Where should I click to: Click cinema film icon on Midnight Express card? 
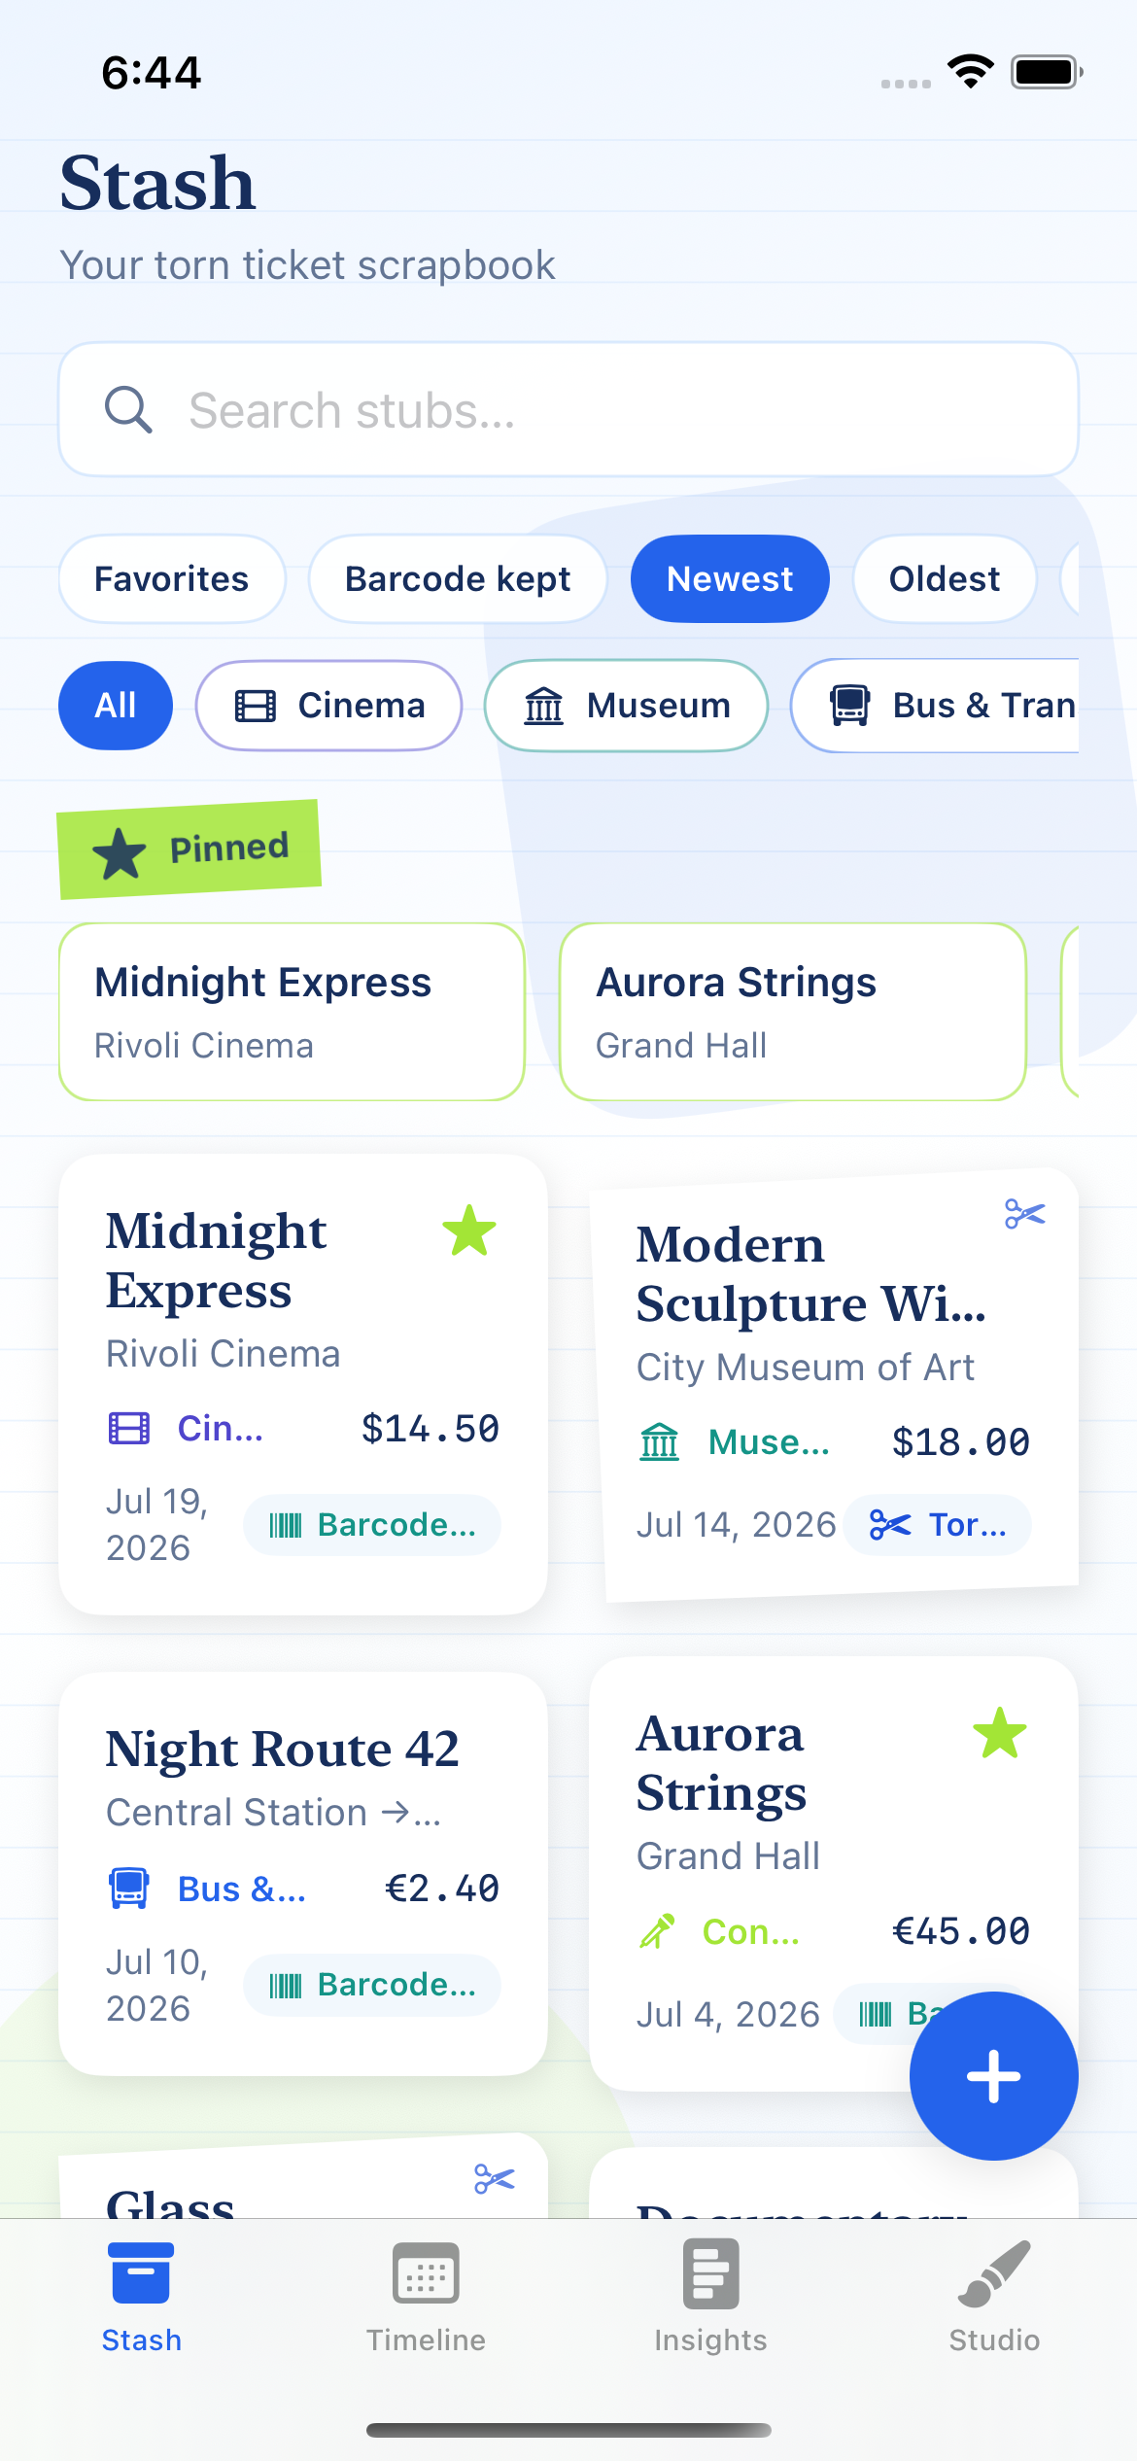click(129, 1429)
